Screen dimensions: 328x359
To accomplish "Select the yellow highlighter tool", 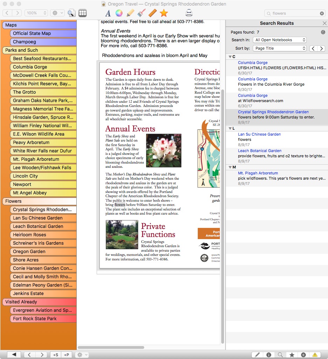I will pyautogui.click(x=130, y=13).
